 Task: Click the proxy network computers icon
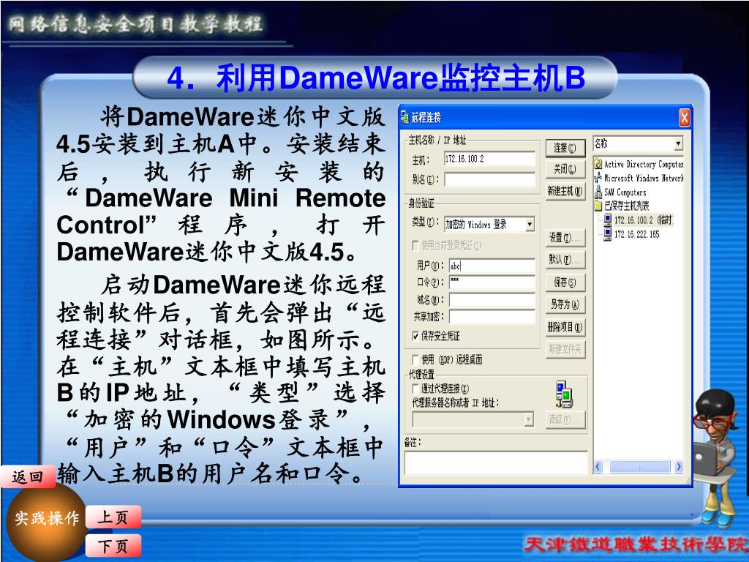[564, 394]
